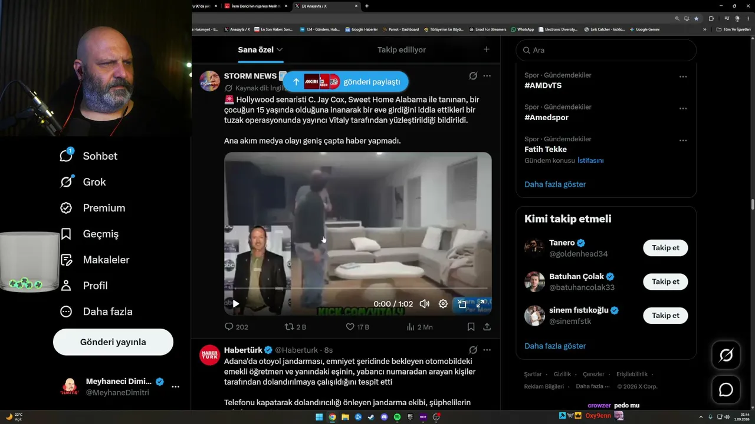Viewport: 755px width, 424px height.
Task: Open options for Fatih Tekke trend
Action: click(682, 141)
